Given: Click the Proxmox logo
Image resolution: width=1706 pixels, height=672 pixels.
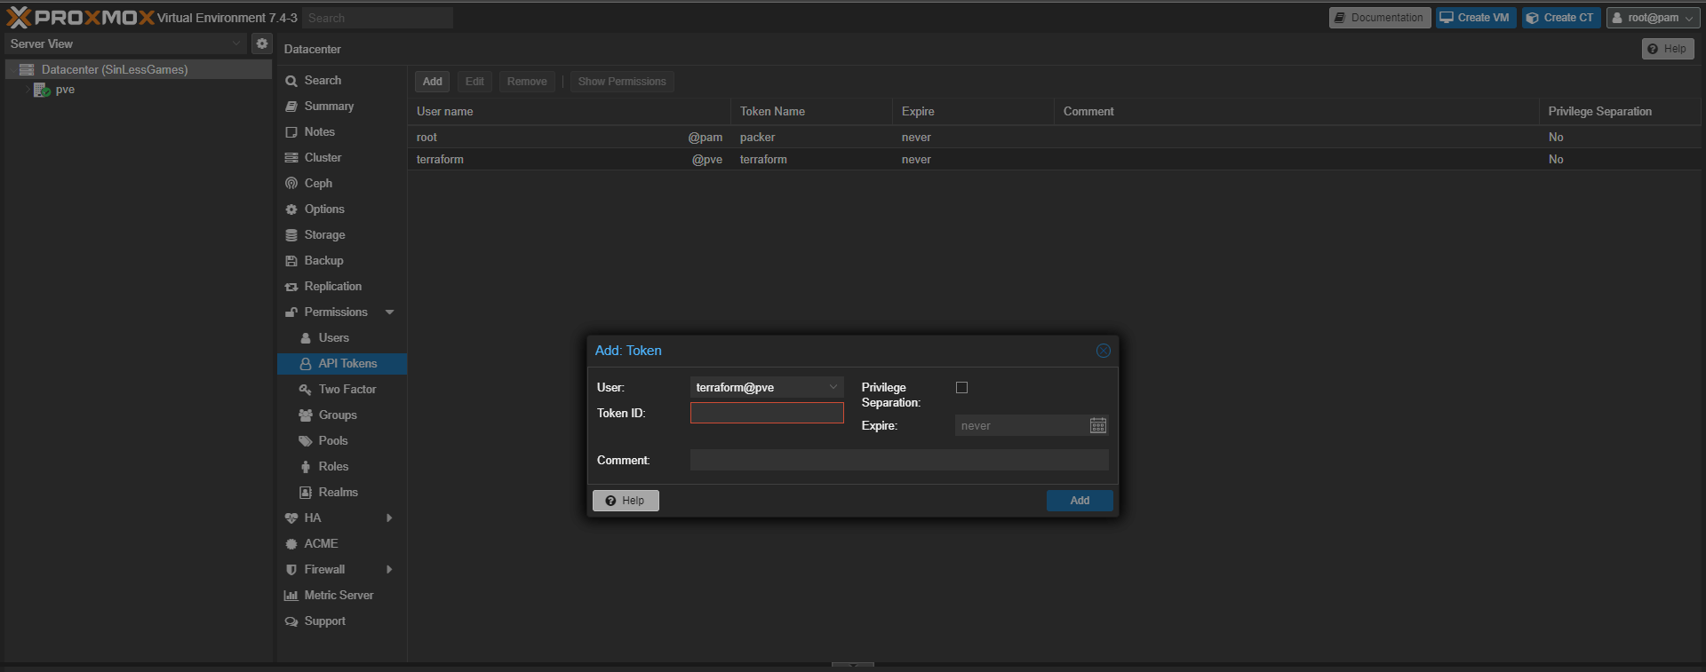Looking at the screenshot, I should tap(80, 18).
